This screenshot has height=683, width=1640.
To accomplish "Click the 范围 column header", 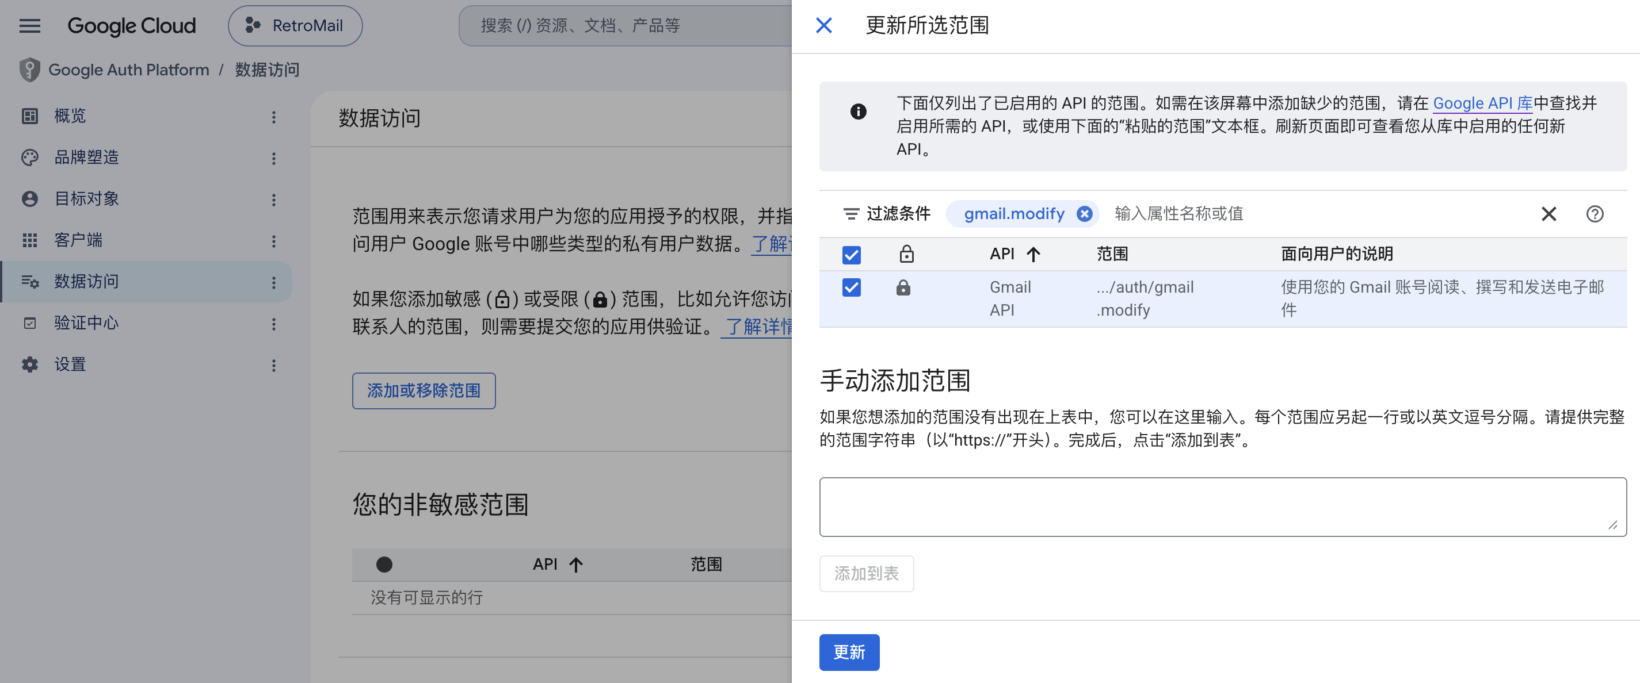I will (1112, 254).
